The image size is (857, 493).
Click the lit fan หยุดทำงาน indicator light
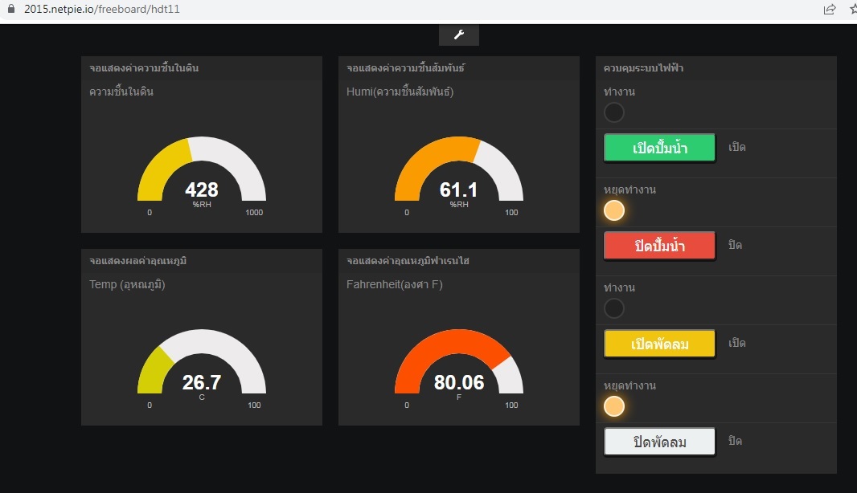(x=614, y=406)
